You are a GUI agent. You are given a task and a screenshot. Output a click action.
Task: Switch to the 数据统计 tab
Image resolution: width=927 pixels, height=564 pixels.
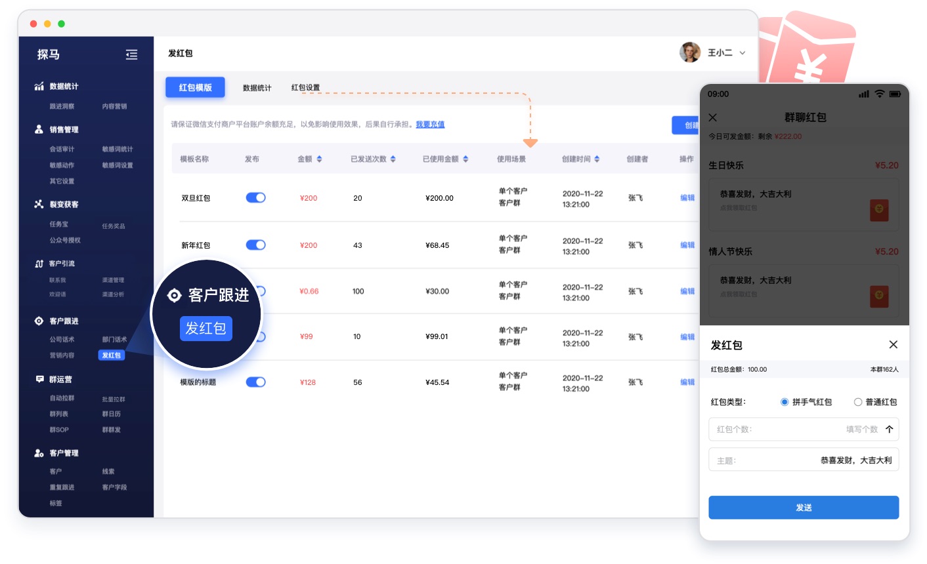(x=257, y=88)
